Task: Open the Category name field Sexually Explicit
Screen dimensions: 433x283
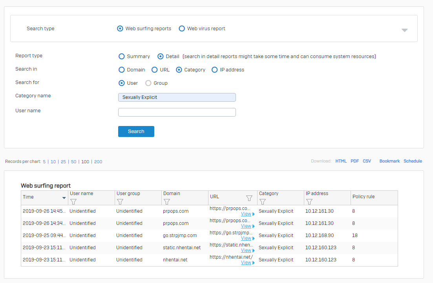Action: (177, 97)
